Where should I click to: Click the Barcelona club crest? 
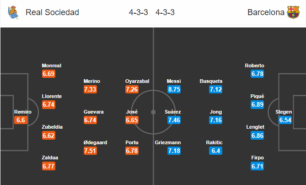[x=293, y=12]
